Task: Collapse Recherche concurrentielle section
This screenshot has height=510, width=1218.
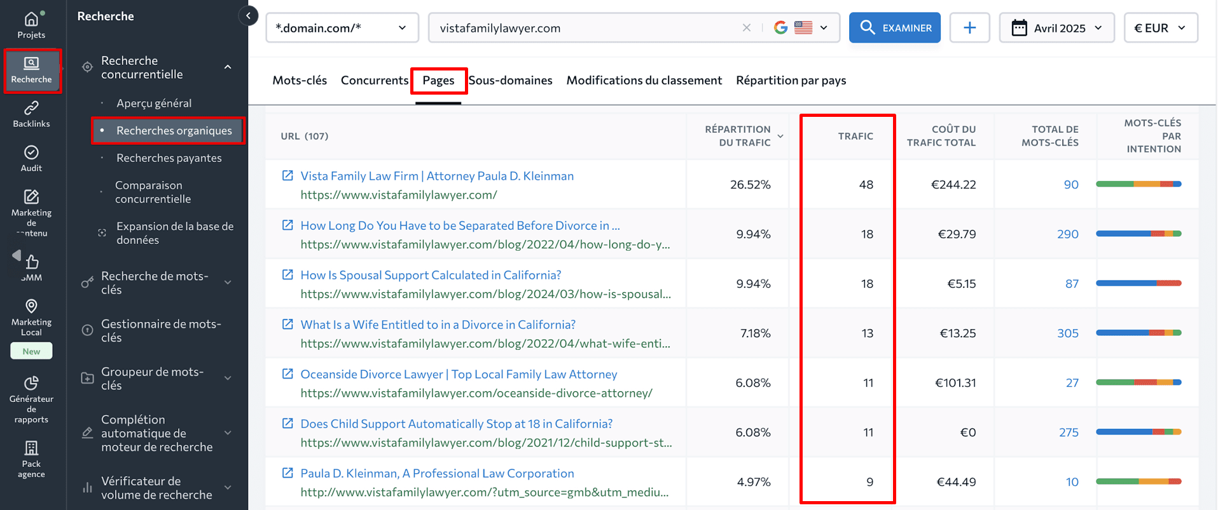Action: pos(228,67)
